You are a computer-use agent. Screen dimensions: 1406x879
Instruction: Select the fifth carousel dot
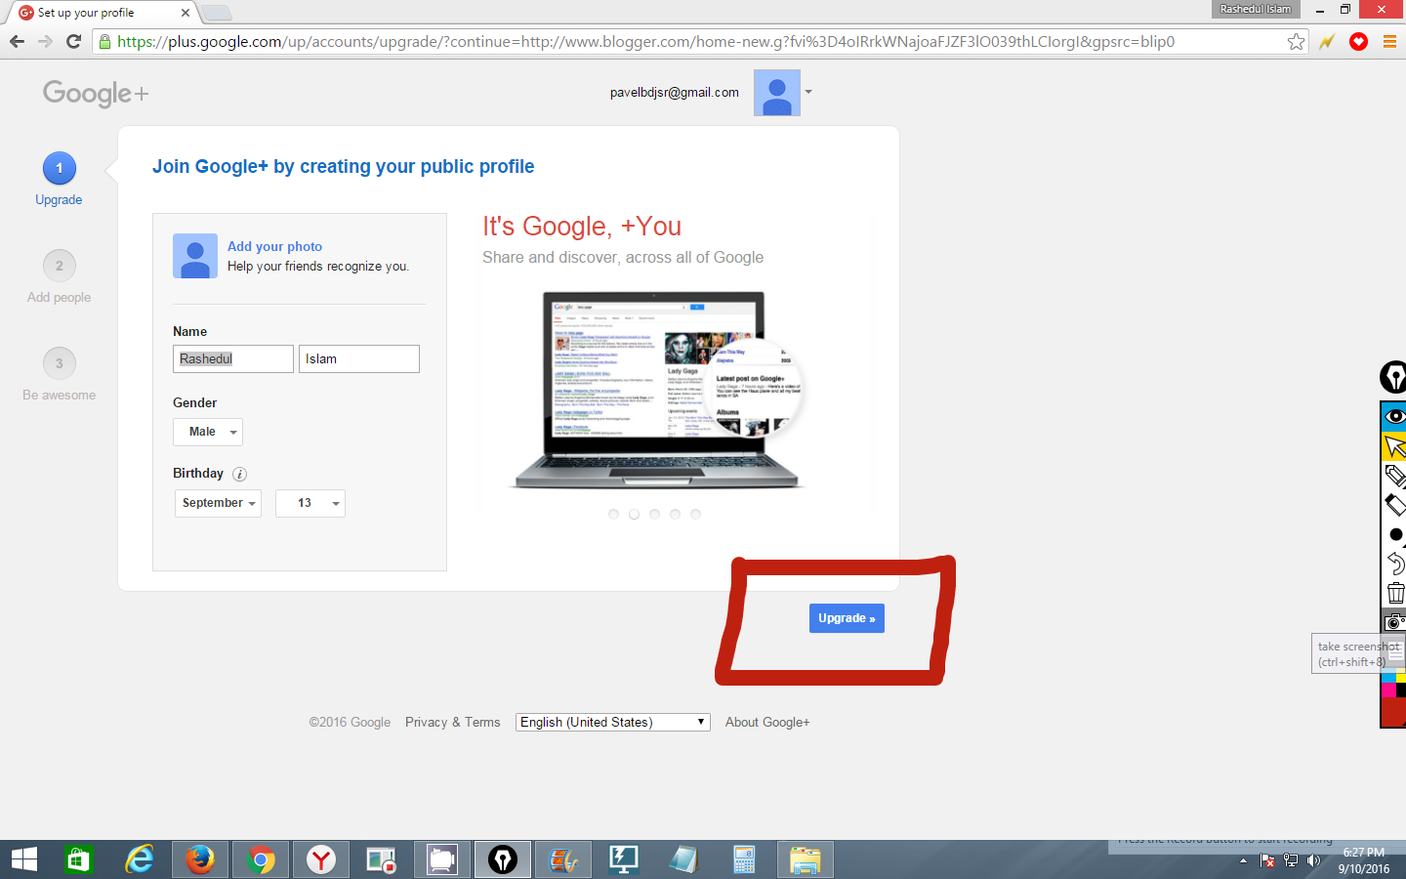695,514
